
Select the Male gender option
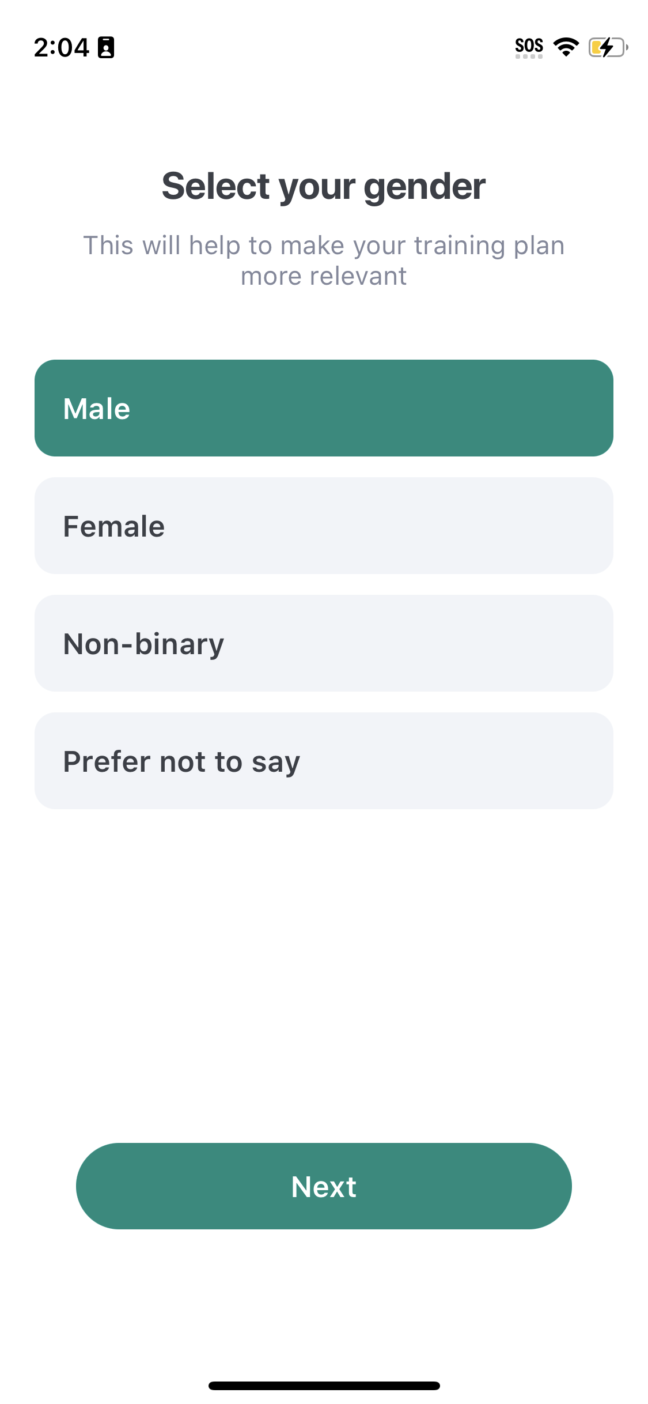pyautogui.click(x=324, y=408)
